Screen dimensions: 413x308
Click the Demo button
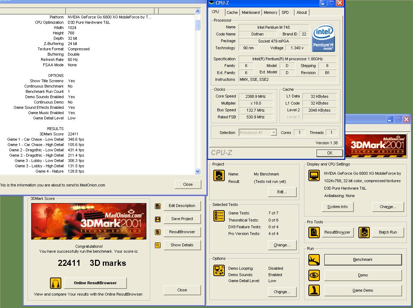(363, 275)
